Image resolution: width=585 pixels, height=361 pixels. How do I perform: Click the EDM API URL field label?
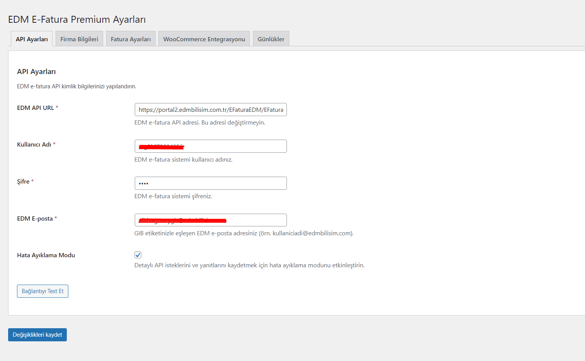(x=36, y=108)
